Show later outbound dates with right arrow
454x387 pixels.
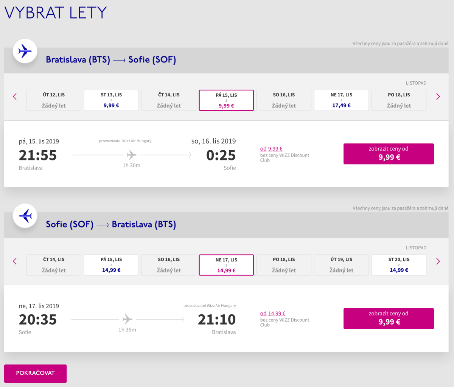(438, 96)
